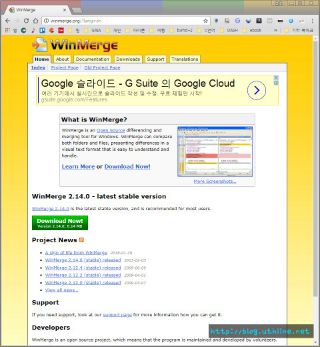The image size is (320, 347).
Task: Open WinMerge 2.12.0 (stable) released news
Action: pos(83,283)
